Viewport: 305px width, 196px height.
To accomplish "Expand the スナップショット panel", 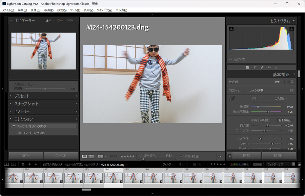I will pyautogui.click(x=26, y=104).
